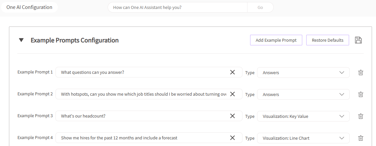Clear the 'What's our headcount?' prompt text
The width and height of the screenshot is (376, 146).
pos(233,116)
